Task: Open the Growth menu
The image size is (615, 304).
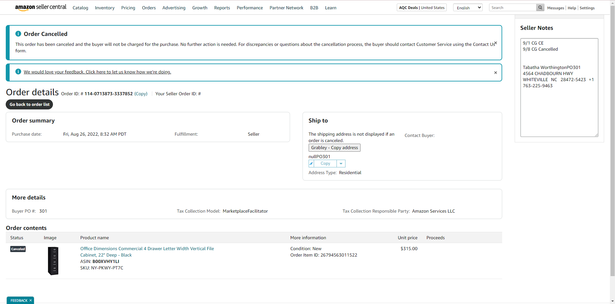Action: (200, 8)
